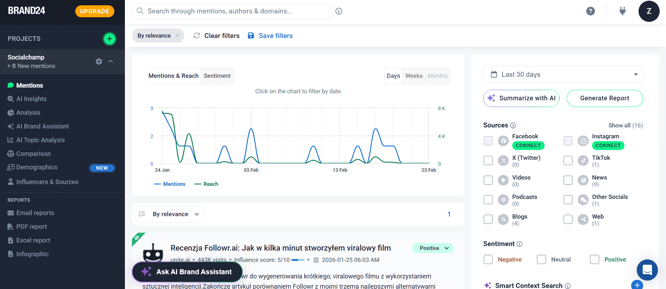This screenshot has width=666, height=289.
Task: Toggle Reach series in chart legend
Action: coord(206,184)
